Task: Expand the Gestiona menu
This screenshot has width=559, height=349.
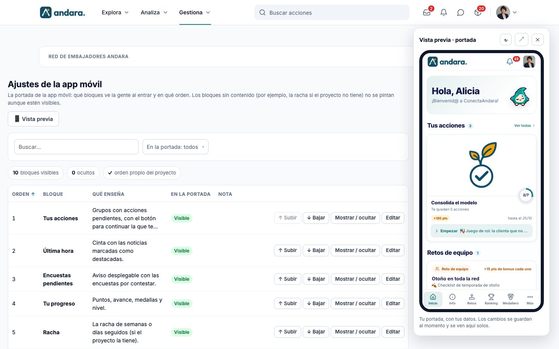Action: [x=195, y=12]
